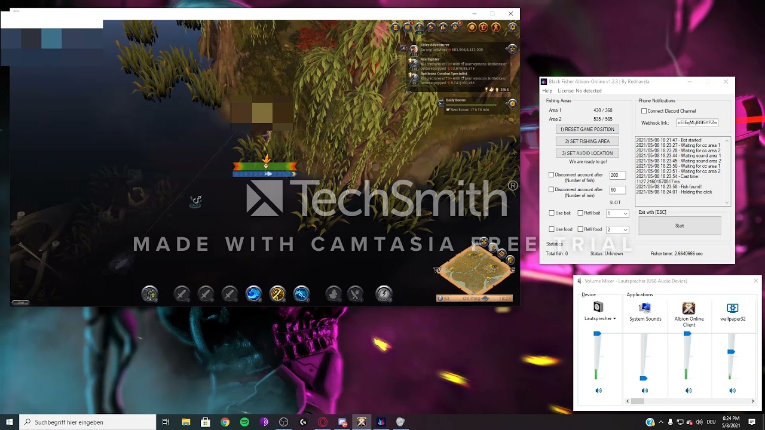The image size is (765, 430).
Task: Click the number of min field showing 60
Action: (x=617, y=189)
